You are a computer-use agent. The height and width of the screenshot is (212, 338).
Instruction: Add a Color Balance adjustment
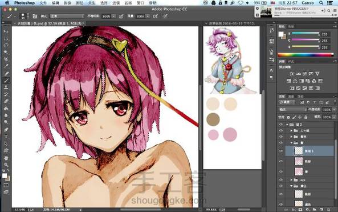click(295, 81)
